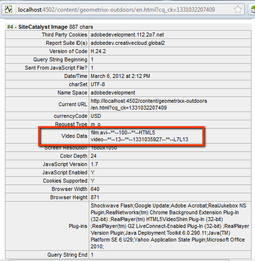Click the Query String End row label
Image resolution: width=255 pixels, height=261 pixels.
(67, 255)
